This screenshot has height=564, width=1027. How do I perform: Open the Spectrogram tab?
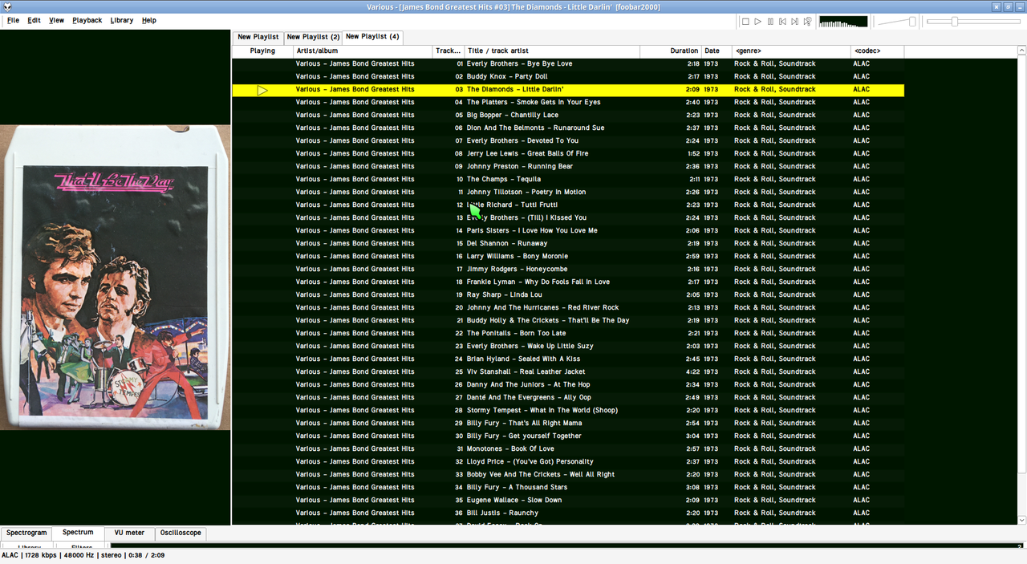coord(26,533)
